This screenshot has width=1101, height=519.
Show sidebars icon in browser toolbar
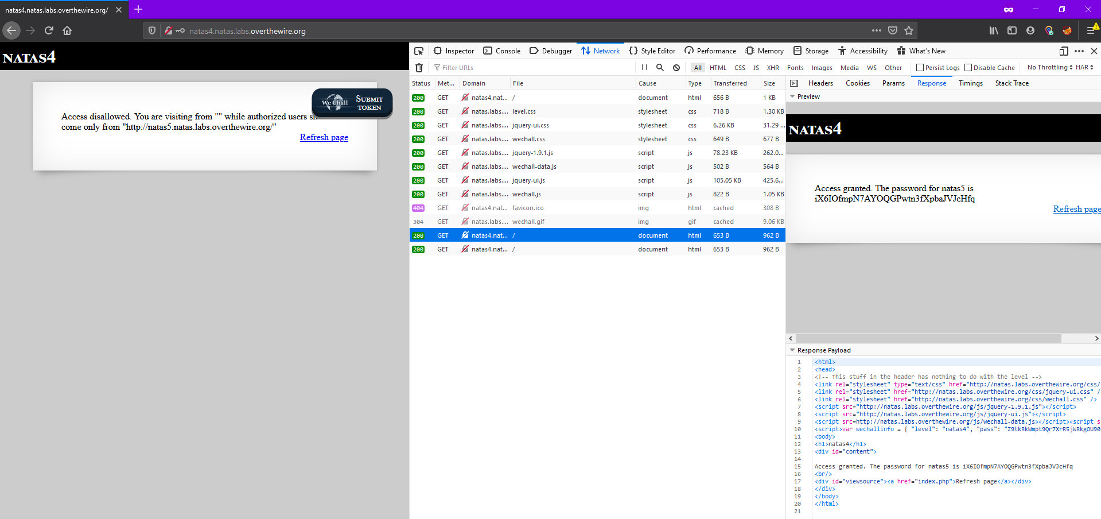[x=1012, y=30]
